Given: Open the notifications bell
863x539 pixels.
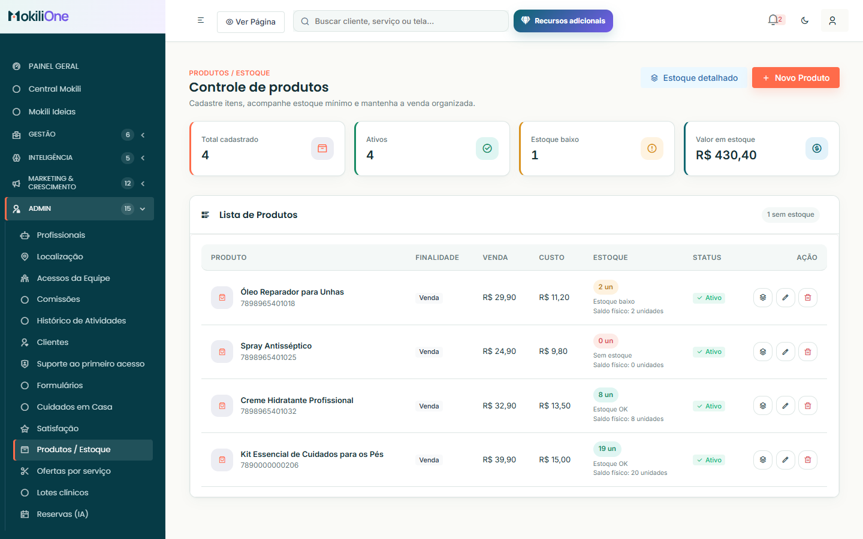Looking at the screenshot, I should coord(774,20).
